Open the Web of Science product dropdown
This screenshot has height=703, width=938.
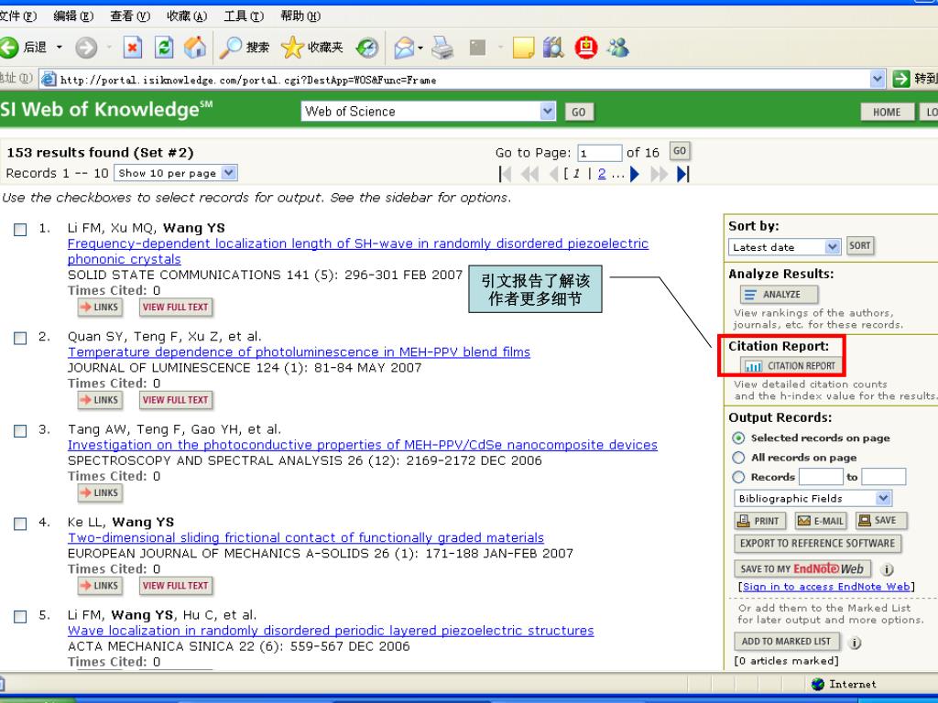click(429, 111)
